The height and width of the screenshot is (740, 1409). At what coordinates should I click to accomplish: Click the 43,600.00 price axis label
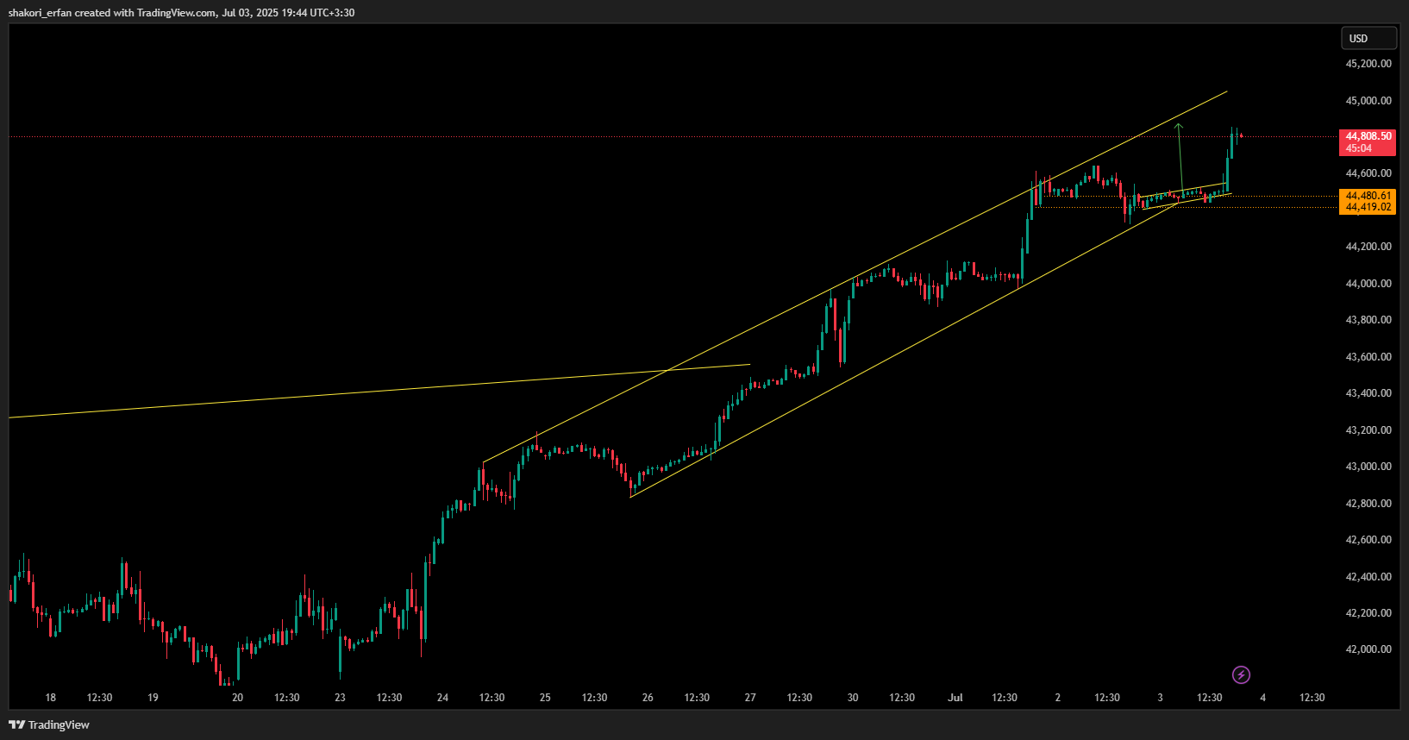(1368, 357)
